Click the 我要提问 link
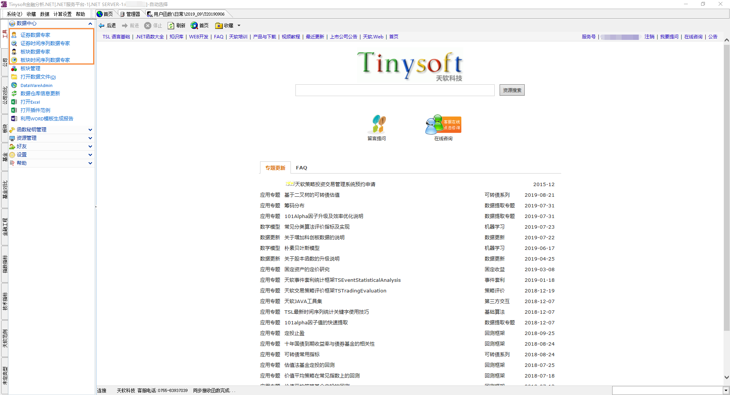Viewport: 730px width, 395px height. click(x=669, y=37)
